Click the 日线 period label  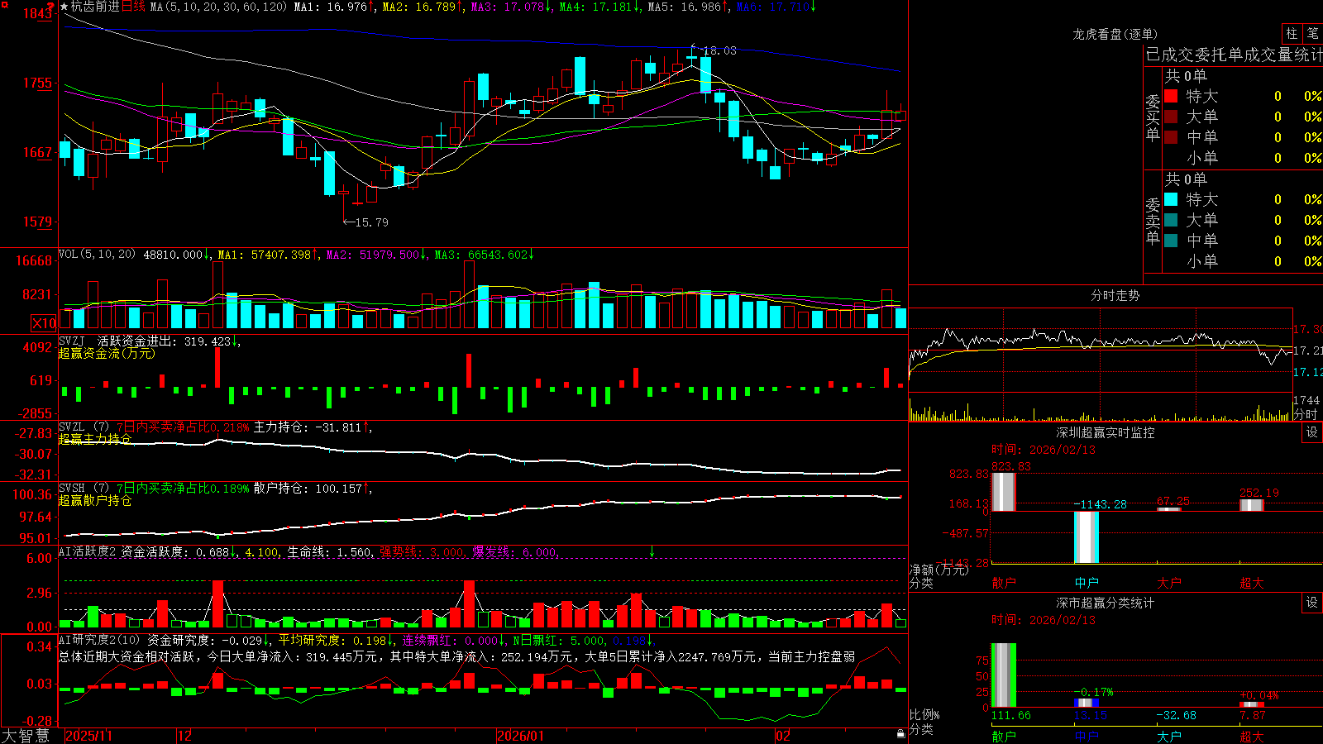133,7
